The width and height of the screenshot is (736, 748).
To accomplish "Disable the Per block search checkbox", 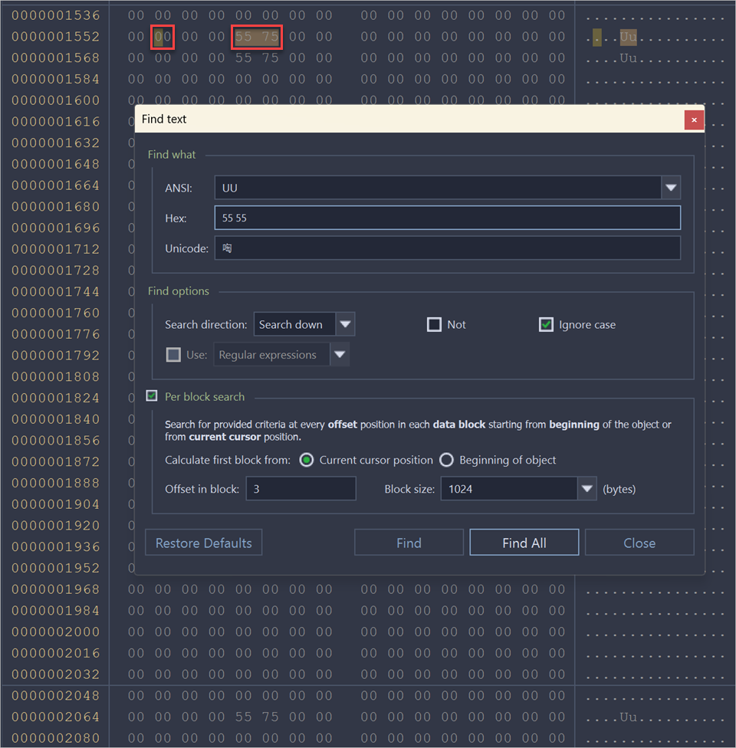I will coord(153,396).
